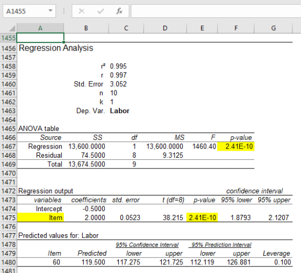Select column D header
Viewport: 301px width, 273px height.
[165, 28]
